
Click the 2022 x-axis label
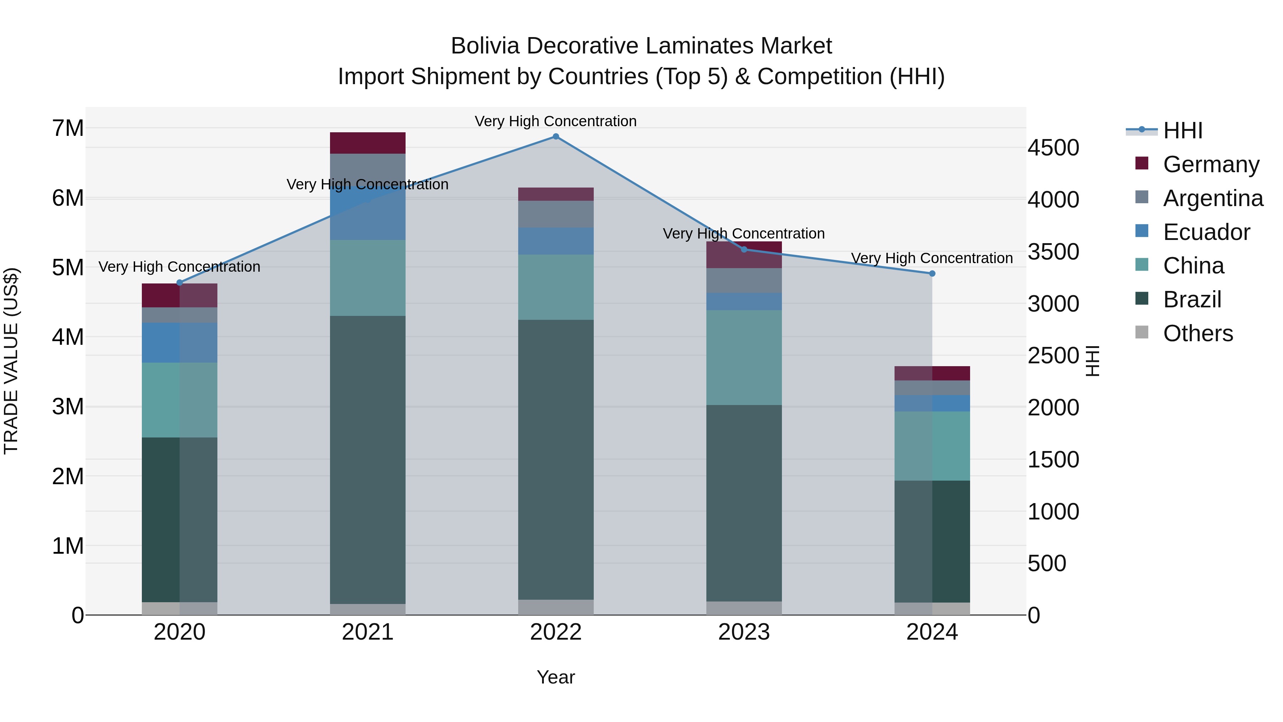(556, 632)
